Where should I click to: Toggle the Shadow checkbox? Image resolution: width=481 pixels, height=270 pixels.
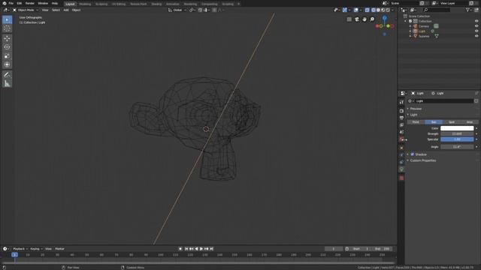(x=413, y=154)
